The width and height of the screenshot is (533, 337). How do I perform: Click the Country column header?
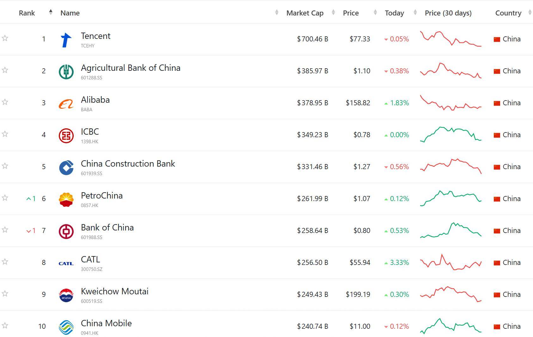coord(508,13)
